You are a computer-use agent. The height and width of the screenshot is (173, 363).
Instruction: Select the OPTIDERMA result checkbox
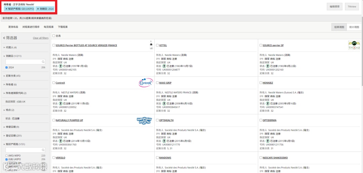coord(261,120)
